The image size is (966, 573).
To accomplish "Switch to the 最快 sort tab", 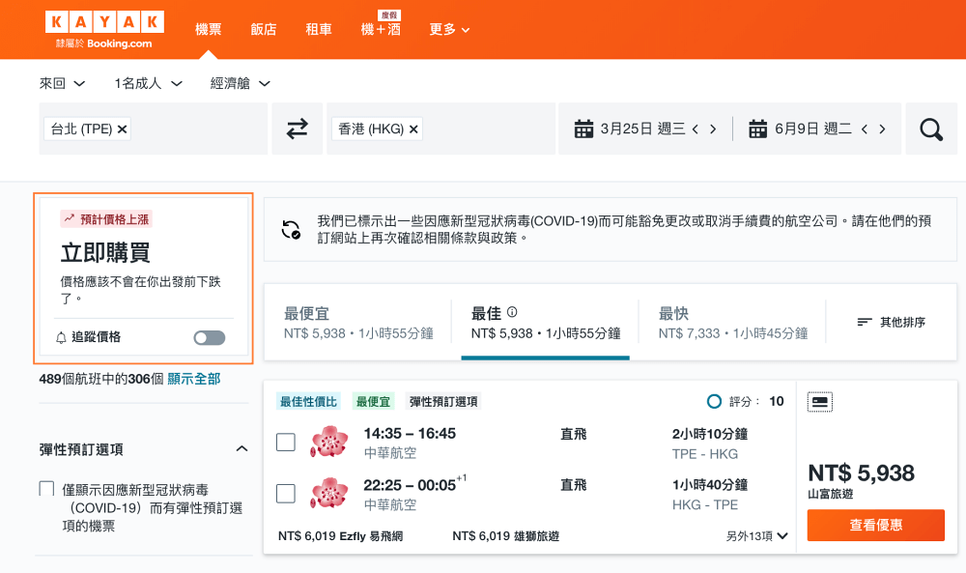I will click(732, 322).
